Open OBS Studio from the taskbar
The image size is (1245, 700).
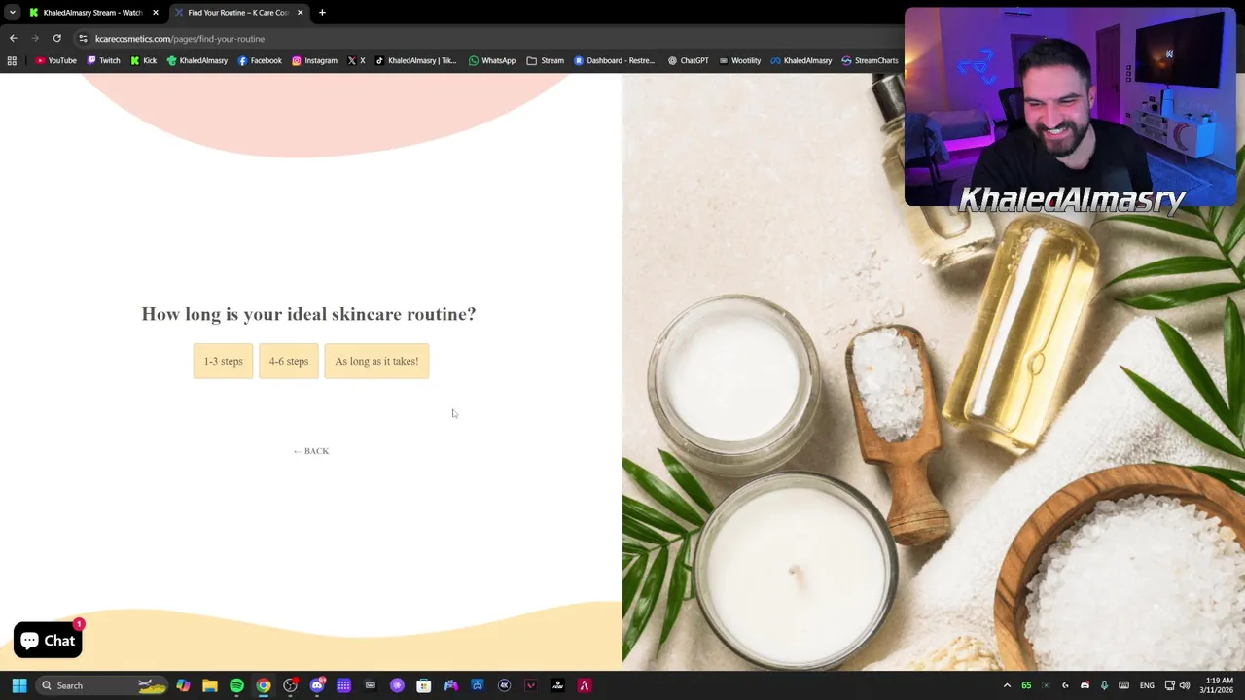pos(290,685)
